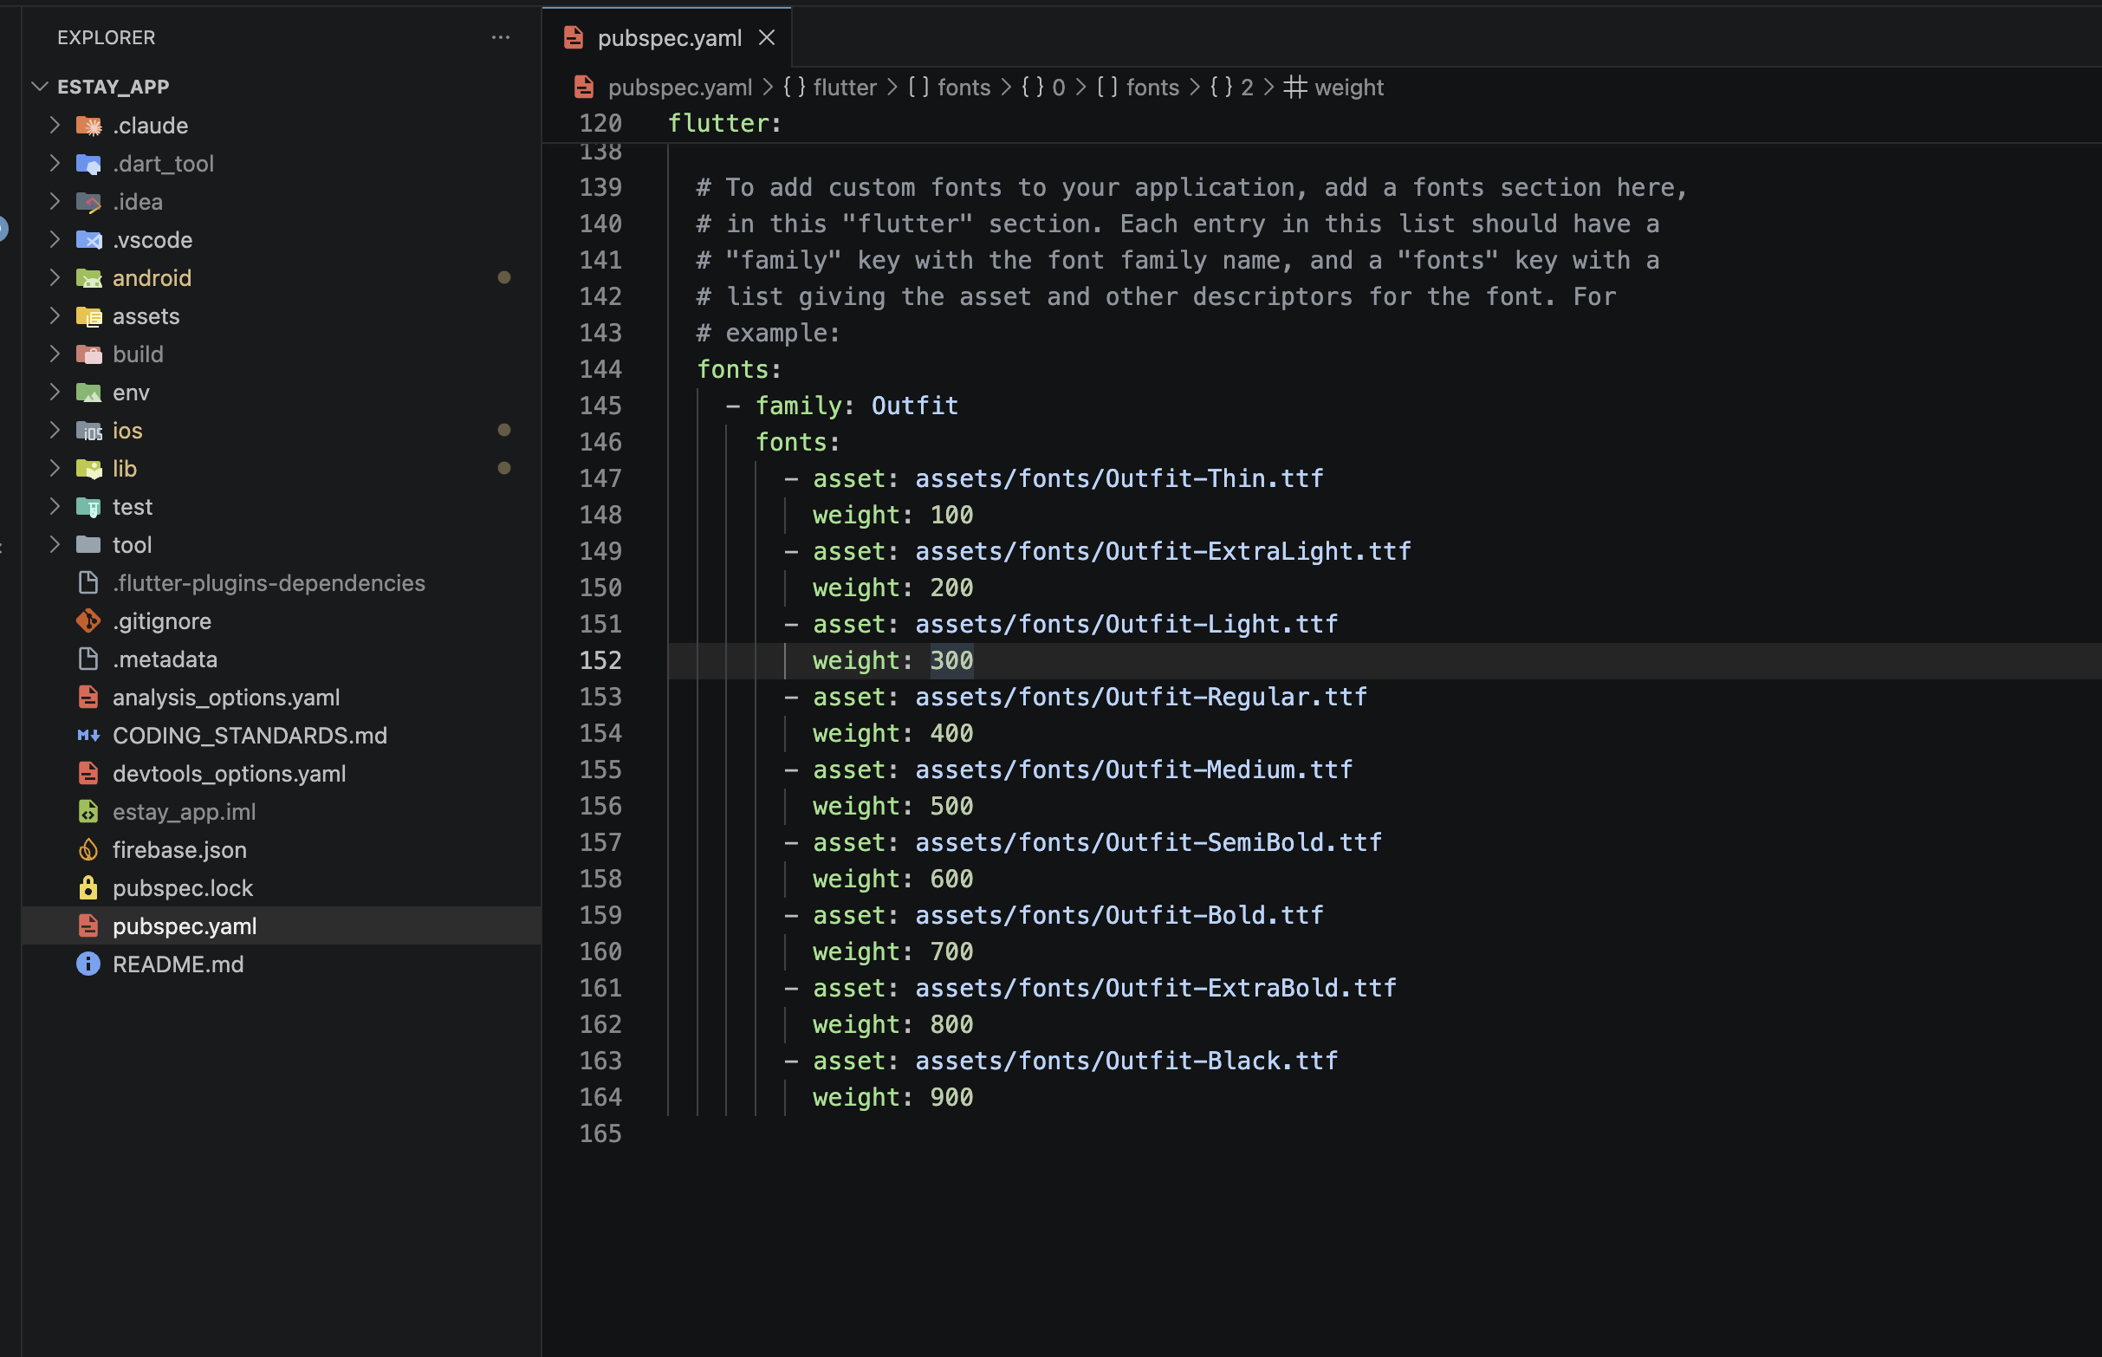Expand the .claude folder chevron
Screen dimensions: 2102x1357
coord(55,125)
